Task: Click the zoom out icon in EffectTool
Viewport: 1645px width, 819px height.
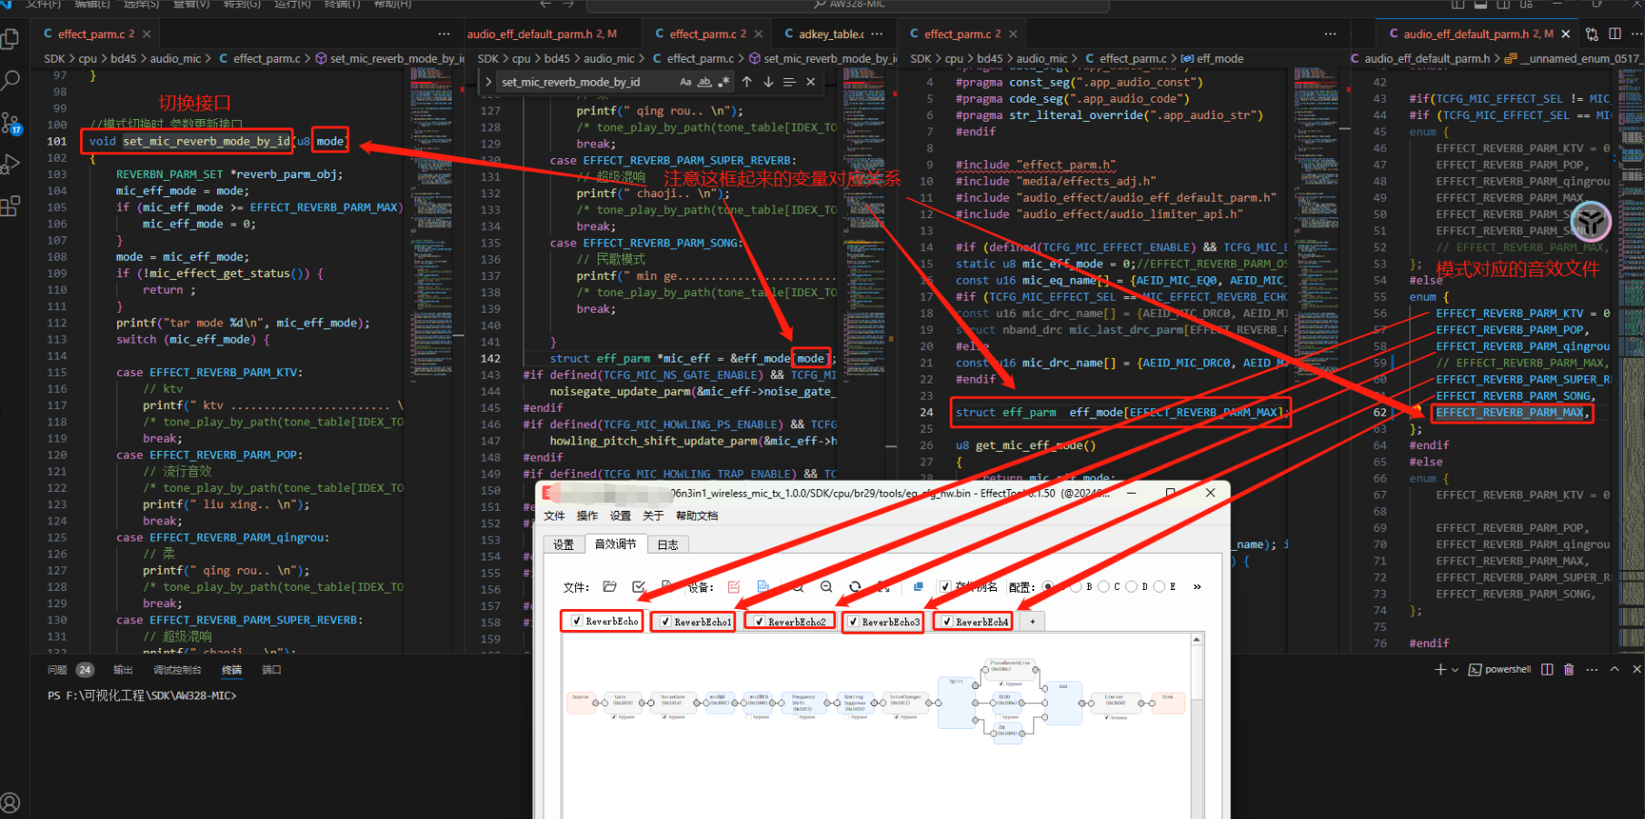Action: [826, 586]
